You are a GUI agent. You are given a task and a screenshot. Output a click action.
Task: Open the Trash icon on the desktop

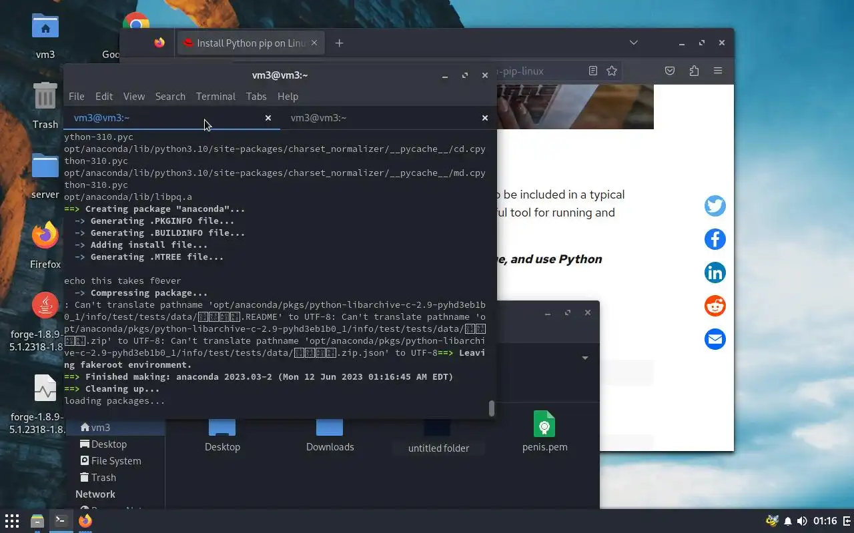(45, 97)
